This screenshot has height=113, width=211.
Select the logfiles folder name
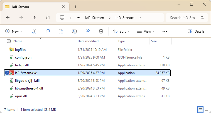click(x=20, y=50)
